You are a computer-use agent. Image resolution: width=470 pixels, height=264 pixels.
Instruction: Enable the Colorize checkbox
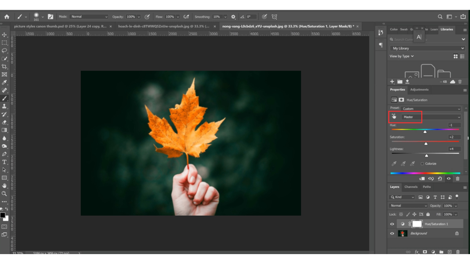pyautogui.click(x=422, y=164)
